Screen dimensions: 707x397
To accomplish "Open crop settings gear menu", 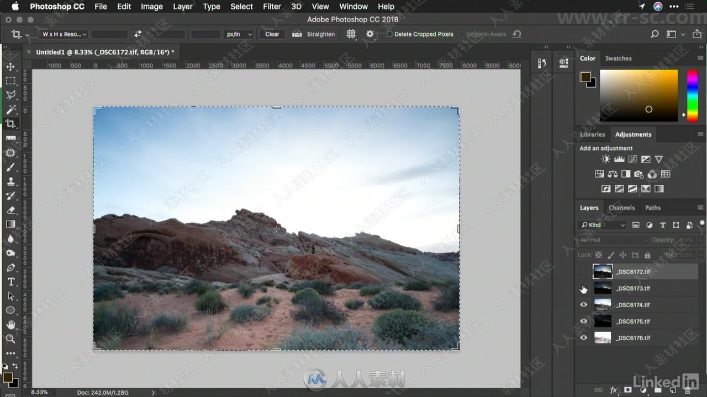I will (x=370, y=34).
